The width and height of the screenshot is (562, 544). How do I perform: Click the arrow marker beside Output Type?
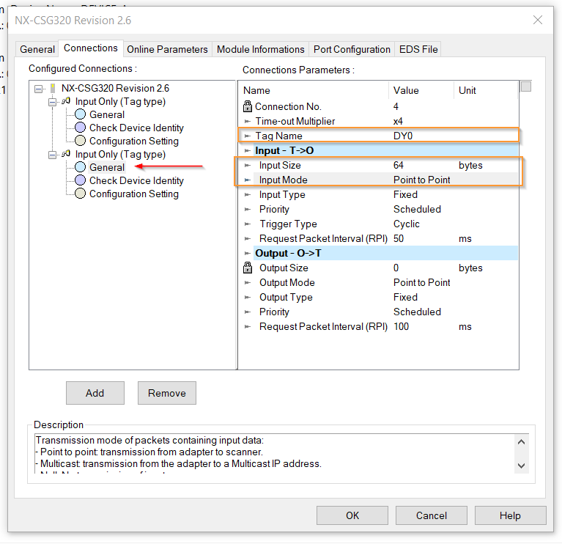pyautogui.click(x=248, y=297)
